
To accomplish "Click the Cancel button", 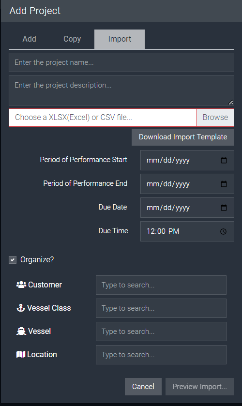I will 143,387.
